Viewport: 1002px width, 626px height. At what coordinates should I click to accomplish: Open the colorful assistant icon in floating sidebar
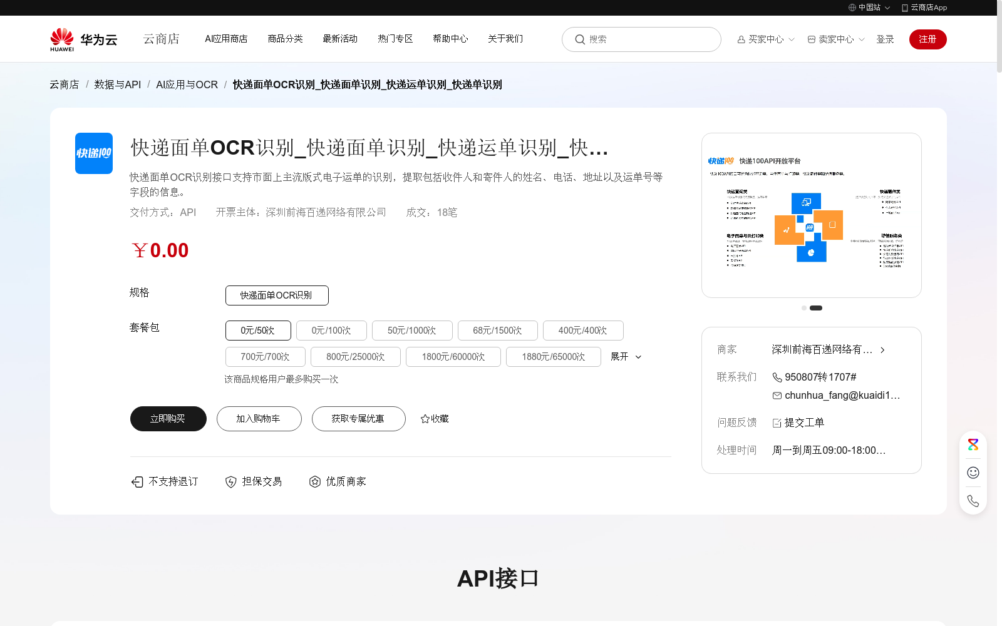(973, 444)
